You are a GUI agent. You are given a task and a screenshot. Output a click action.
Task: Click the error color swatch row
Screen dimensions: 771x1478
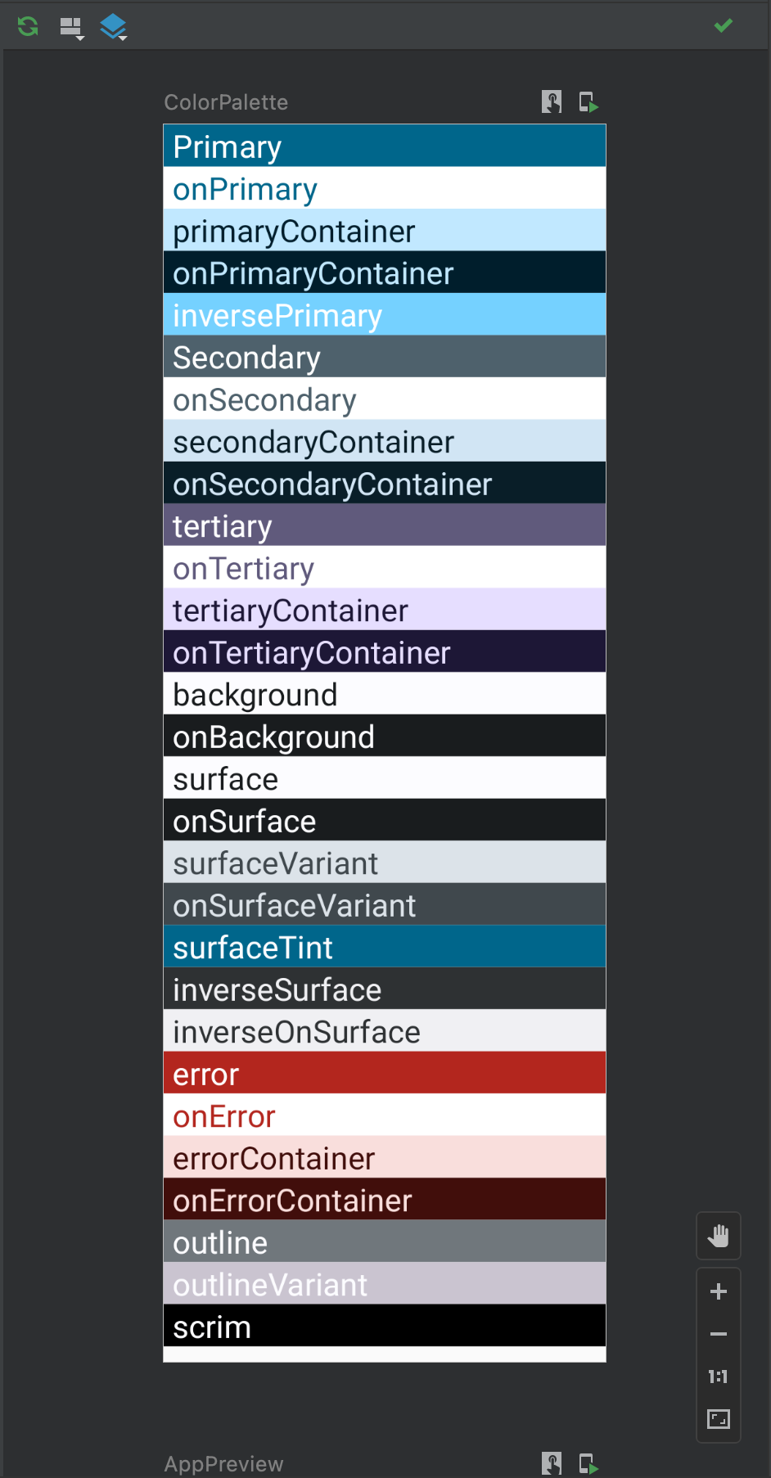tap(385, 1073)
